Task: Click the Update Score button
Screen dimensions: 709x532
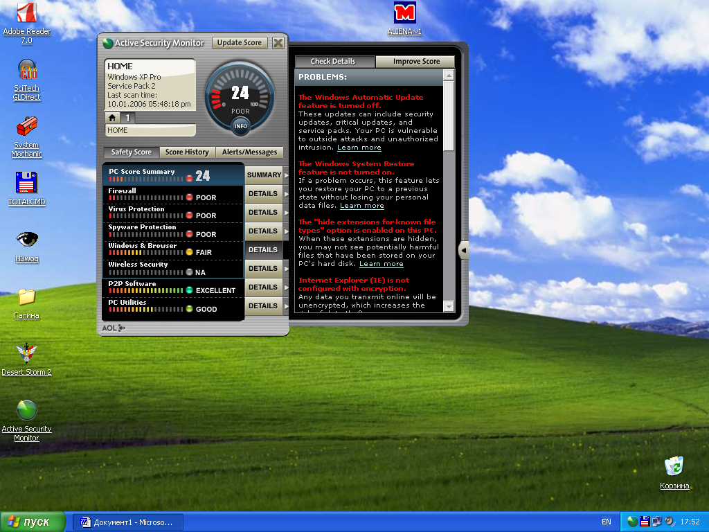Action: pyautogui.click(x=240, y=42)
